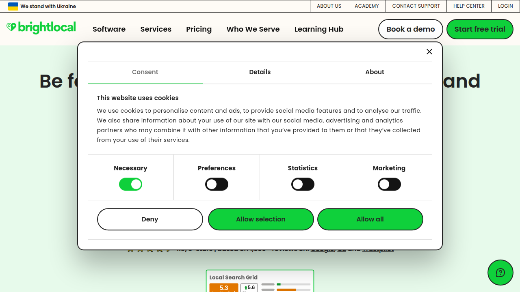Click the Allow all button
Image resolution: width=520 pixels, height=292 pixels.
[370, 219]
